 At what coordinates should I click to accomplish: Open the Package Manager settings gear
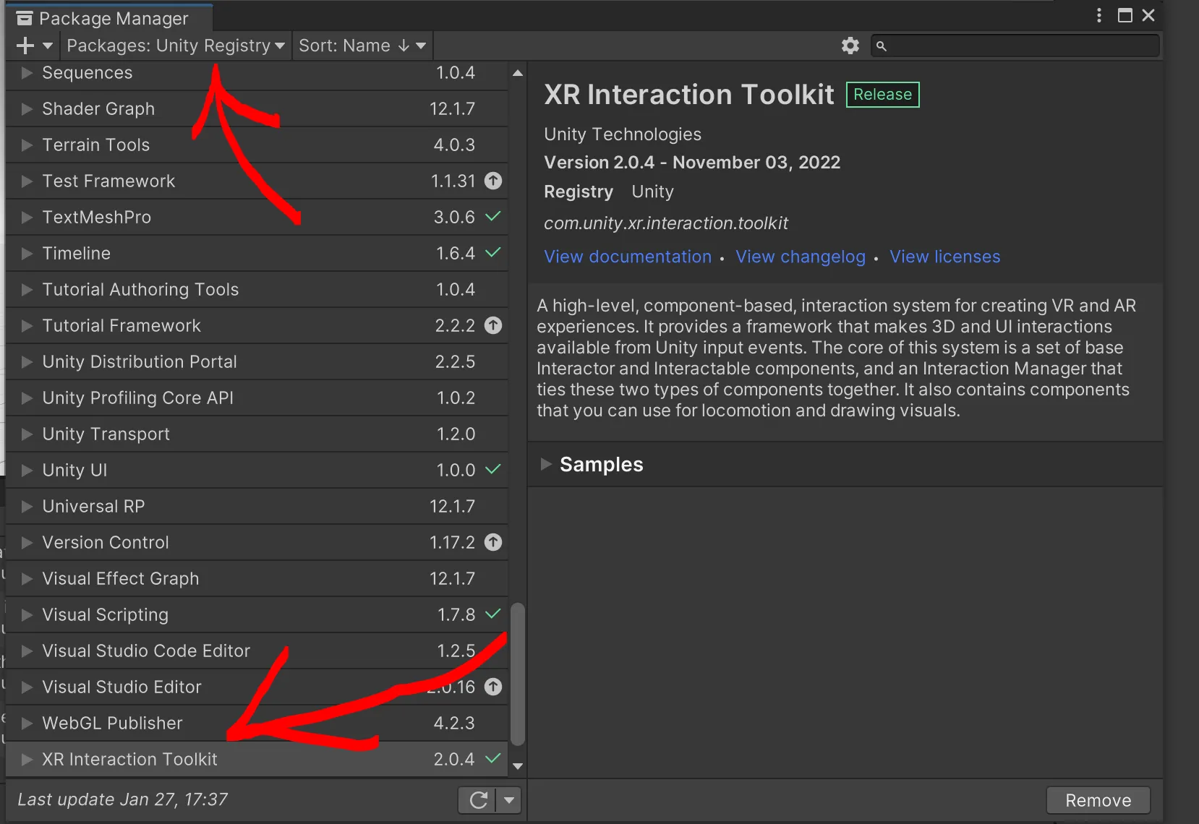[850, 46]
